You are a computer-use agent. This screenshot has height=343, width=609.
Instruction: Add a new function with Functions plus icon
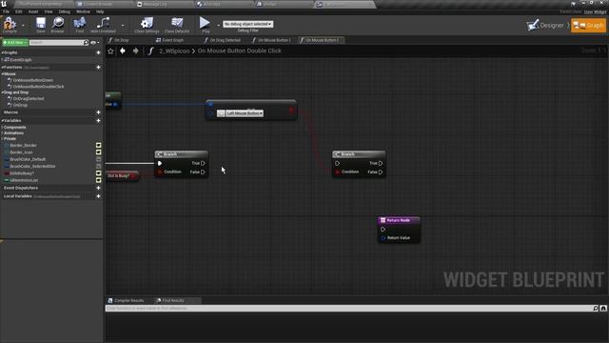coord(98,68)
